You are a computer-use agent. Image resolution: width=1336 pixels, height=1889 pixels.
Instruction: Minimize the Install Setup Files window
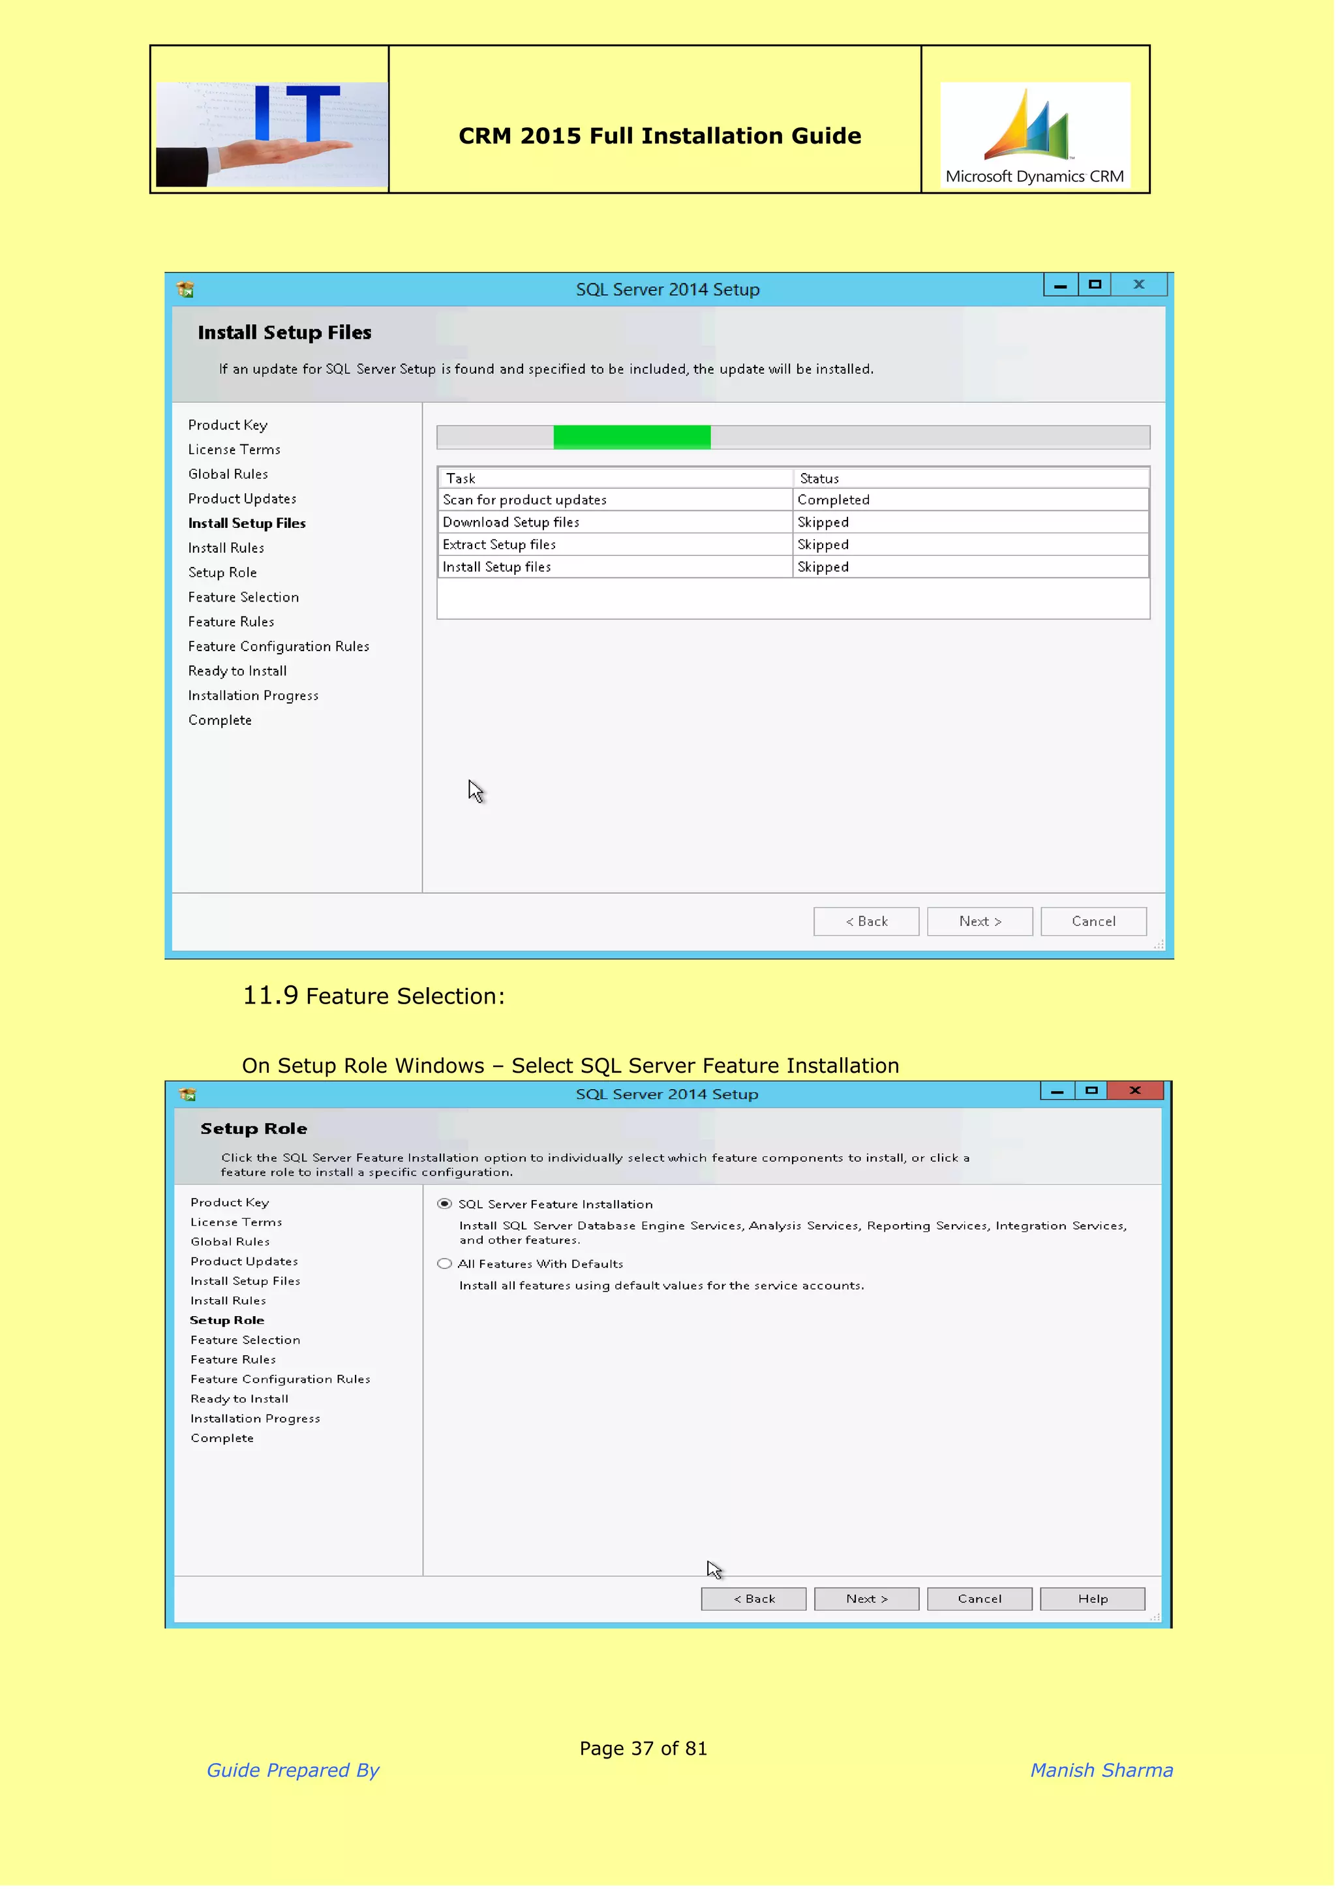1062,284
